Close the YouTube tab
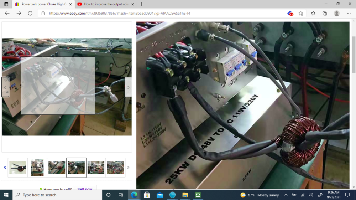356x200 pixels. click(133, 4)
